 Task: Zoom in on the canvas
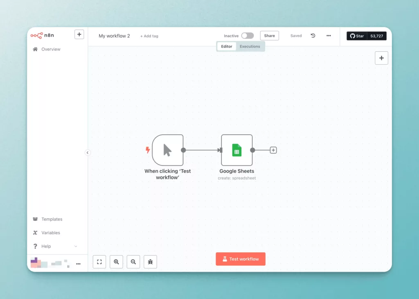(116, 262)
